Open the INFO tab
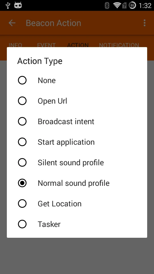This screenshot has height=274, width=154. pyautogui.click(x=15, y=45)
